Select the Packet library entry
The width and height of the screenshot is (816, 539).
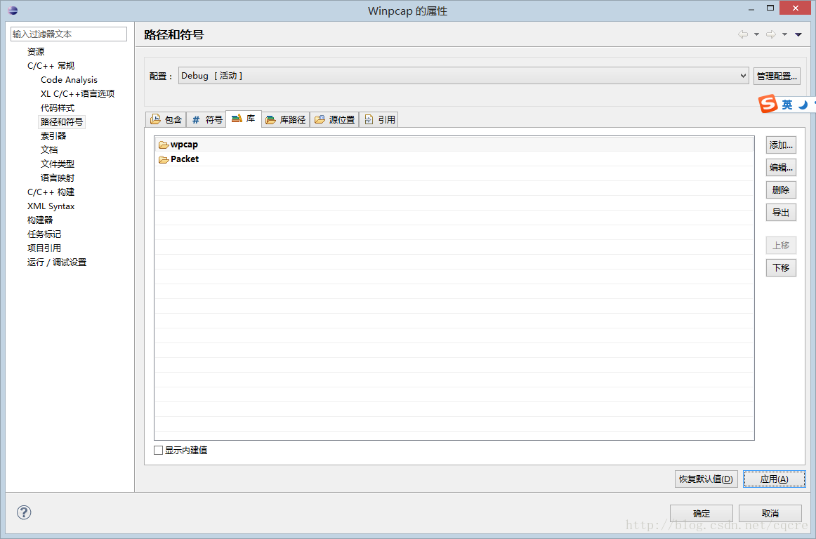[x=454, y=159]
